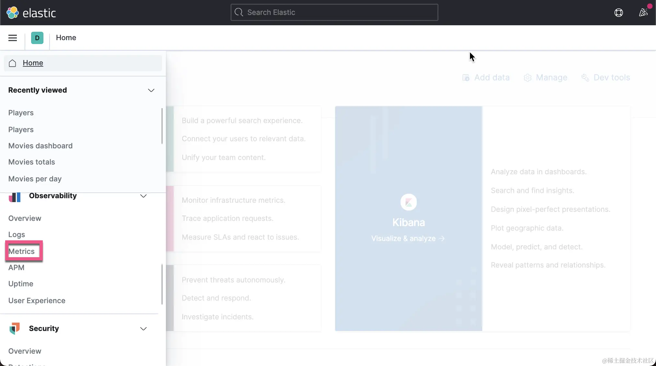This screenshot has height=366, width=656.
Task: Click the Kibana logo circle
Action: pos(408,202)
